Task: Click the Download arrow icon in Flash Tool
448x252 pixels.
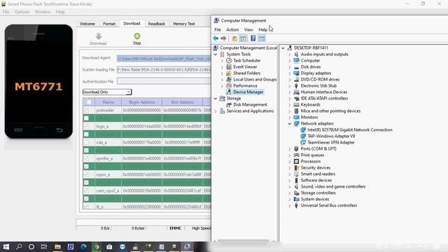Action: (x=99, y=36)
